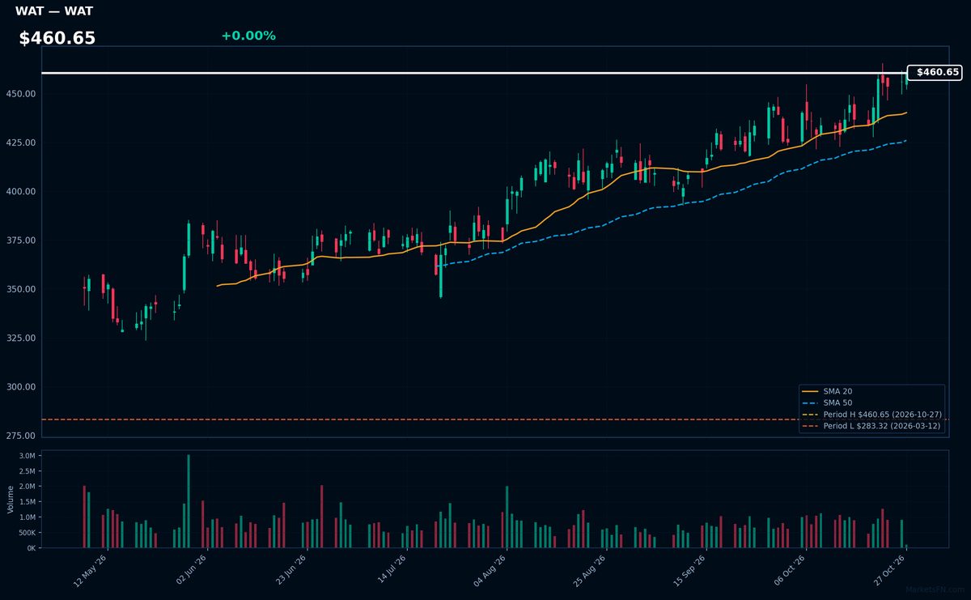Click the 425.00 price axis label
971x600 pixels.
coord(21,143)
